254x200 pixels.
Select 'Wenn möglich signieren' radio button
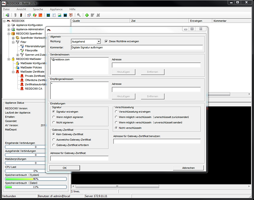(54, 117)
